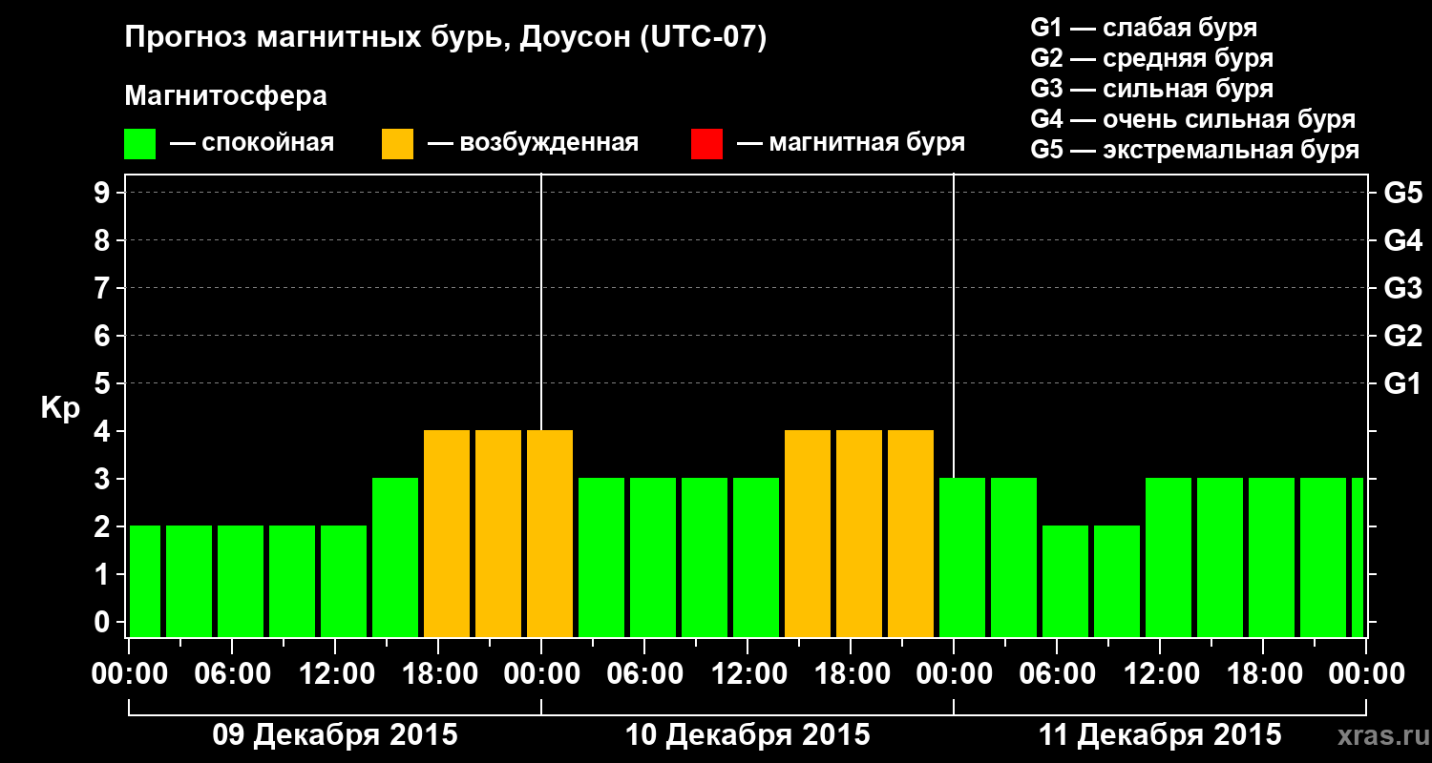Click the right-axis label G5
The width and height of the screenshot is (1432, 763).
pyautogui.click(x=1402, y=193)
